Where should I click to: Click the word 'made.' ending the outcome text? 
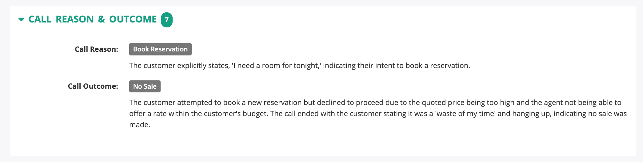(x=140, y=125)
